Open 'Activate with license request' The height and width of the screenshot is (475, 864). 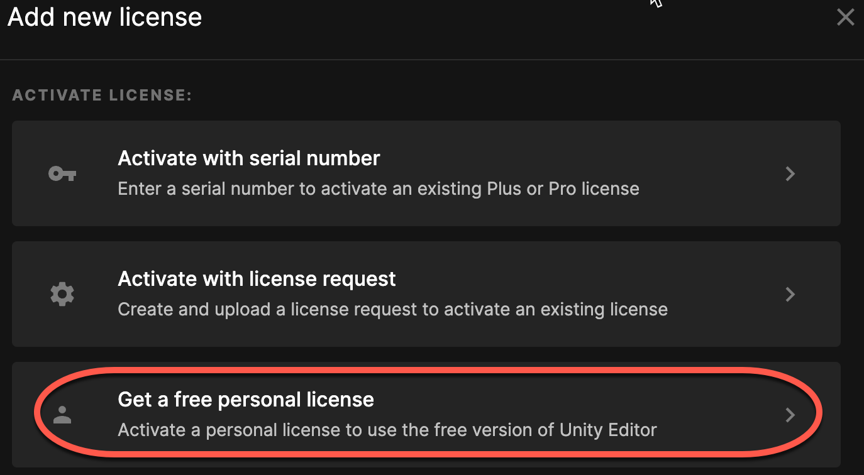[257, 278]
